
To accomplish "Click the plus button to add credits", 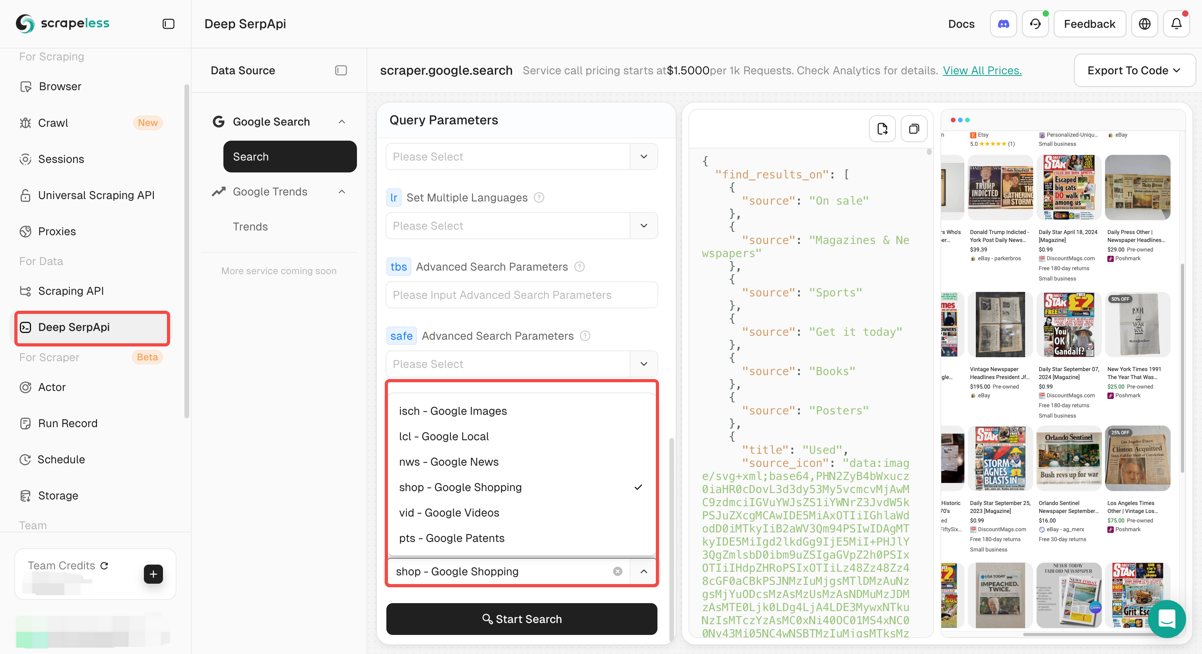I will (x=153, y=574).
